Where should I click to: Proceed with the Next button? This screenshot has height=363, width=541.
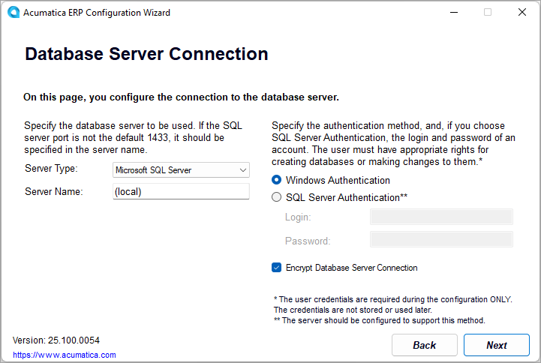pyautogui.click(x=496, y=345)
